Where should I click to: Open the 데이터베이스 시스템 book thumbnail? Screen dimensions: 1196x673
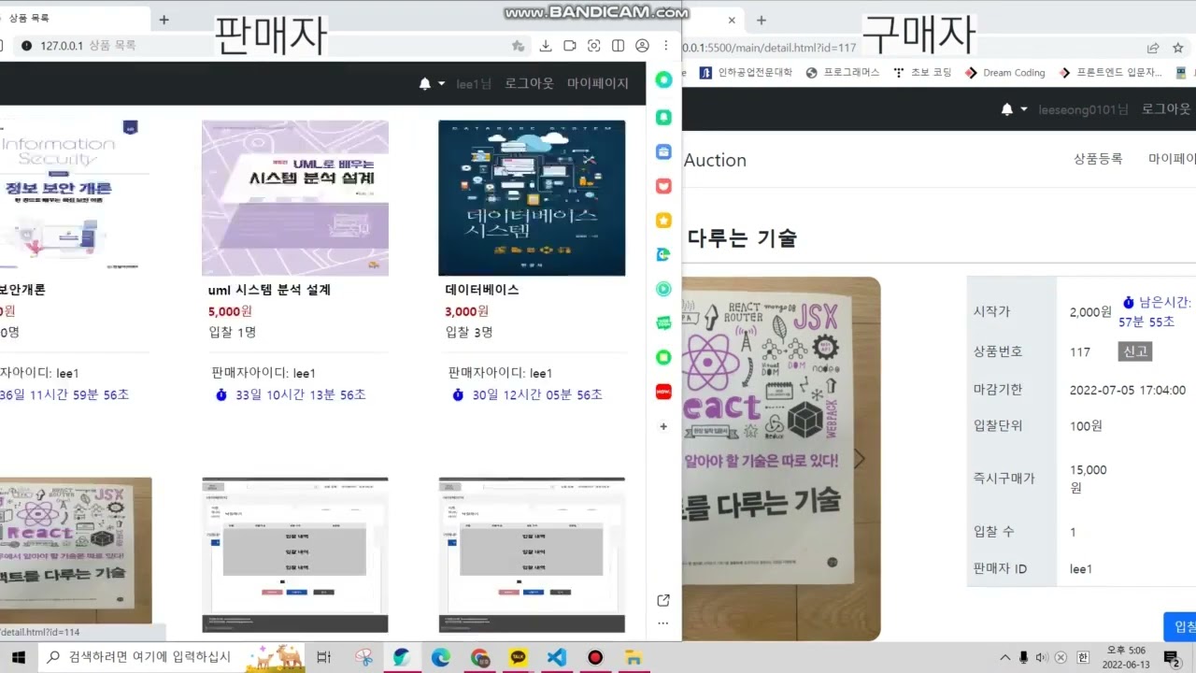(532, 198)
